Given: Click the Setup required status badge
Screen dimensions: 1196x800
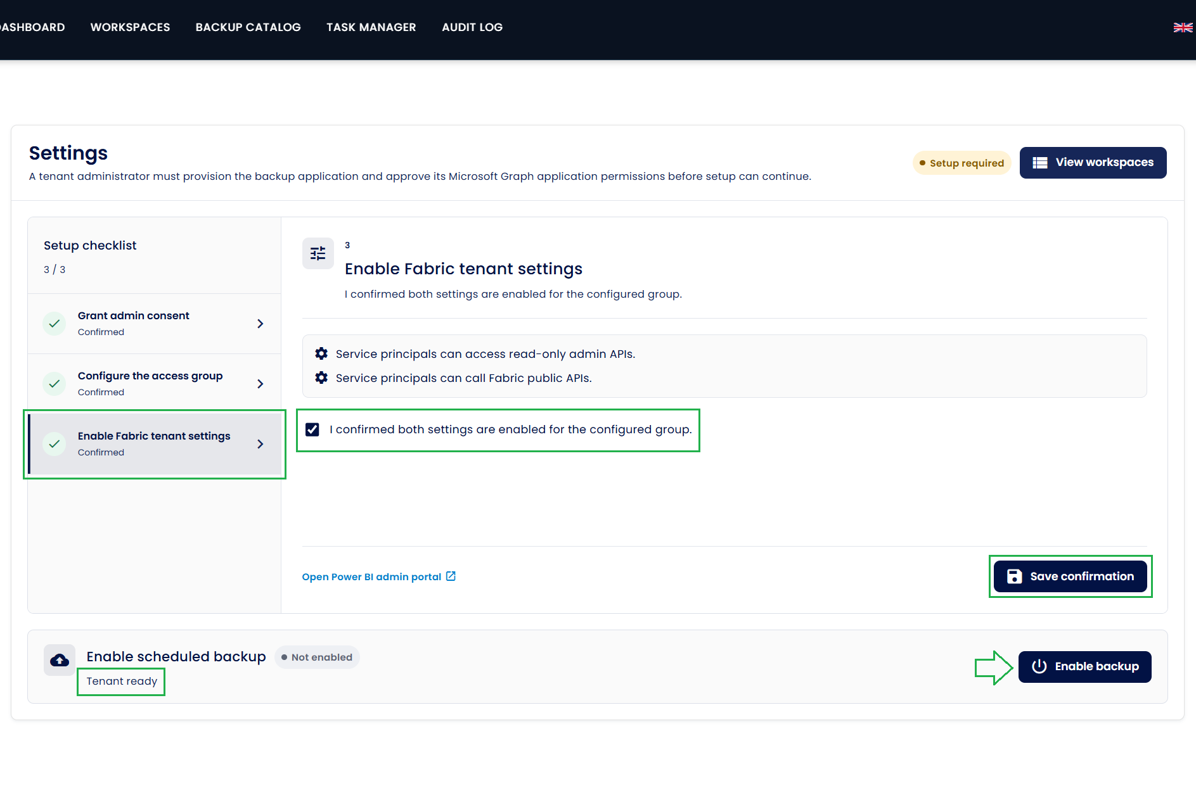Looking at the screenshot, I should point(961,163).
